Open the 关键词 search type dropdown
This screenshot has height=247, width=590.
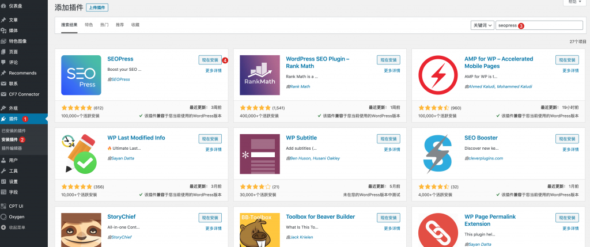click(482, 25)
